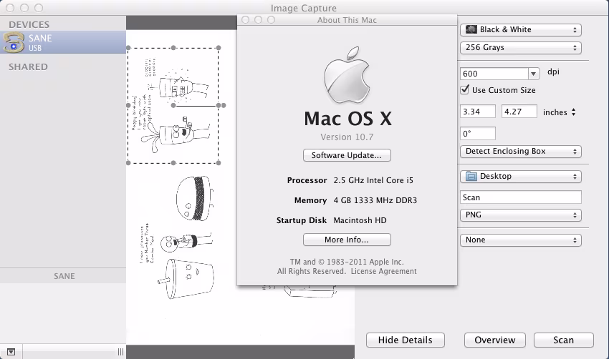Screen dimensions: 609x359
Task: Click the Version 10.7 text
Action: (x=347, y=137)
